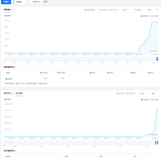Switch to the 资讯关注 tab
The height and width of the screenshot is (159, 161).
pyautogui.click(x=7, y=93)
